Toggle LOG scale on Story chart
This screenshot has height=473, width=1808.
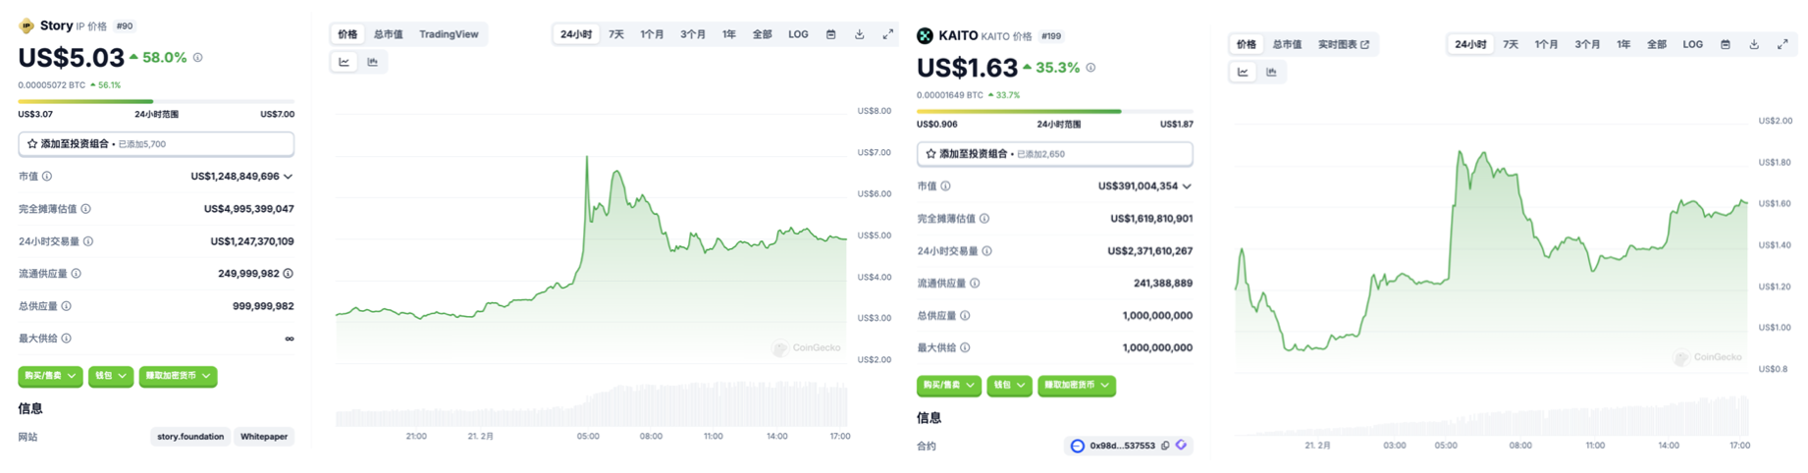[798, 34]
